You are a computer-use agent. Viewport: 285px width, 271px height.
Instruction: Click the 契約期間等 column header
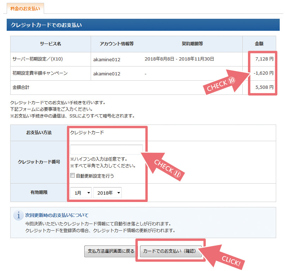[x=192, y=44]
